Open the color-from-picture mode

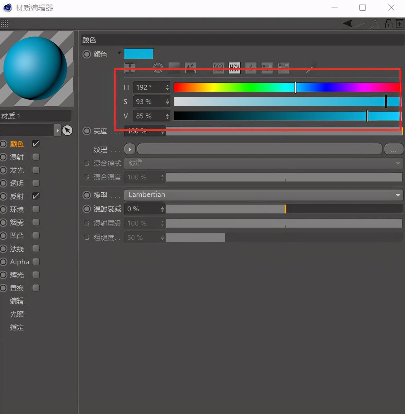[x=190, y=68]
